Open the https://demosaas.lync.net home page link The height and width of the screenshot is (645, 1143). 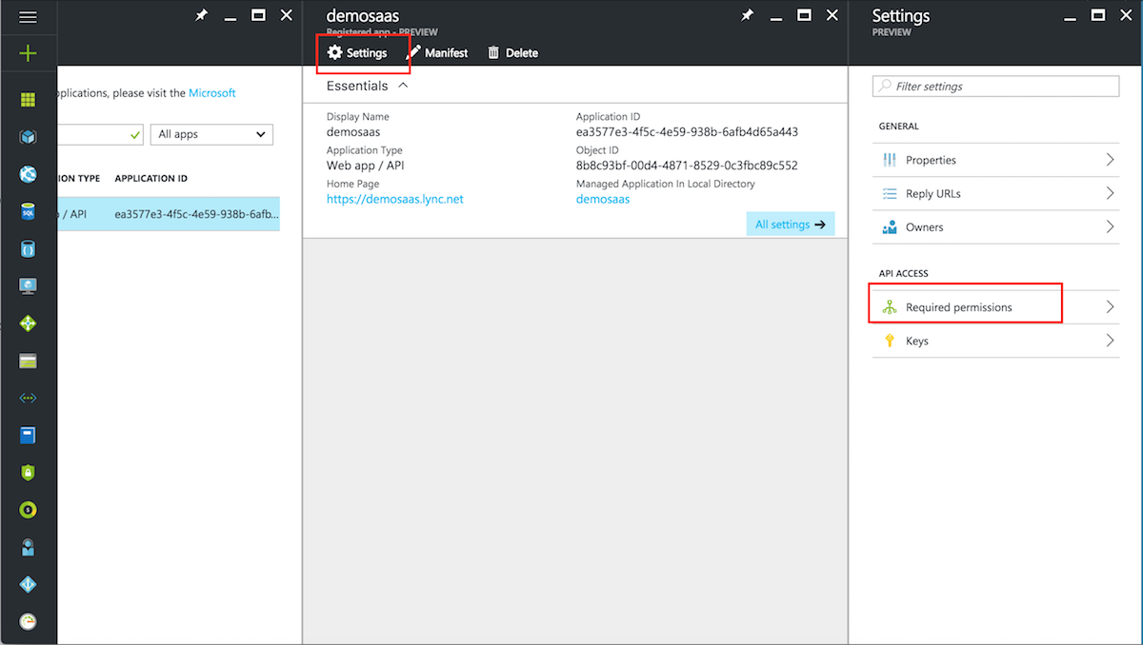coord(395,199)
